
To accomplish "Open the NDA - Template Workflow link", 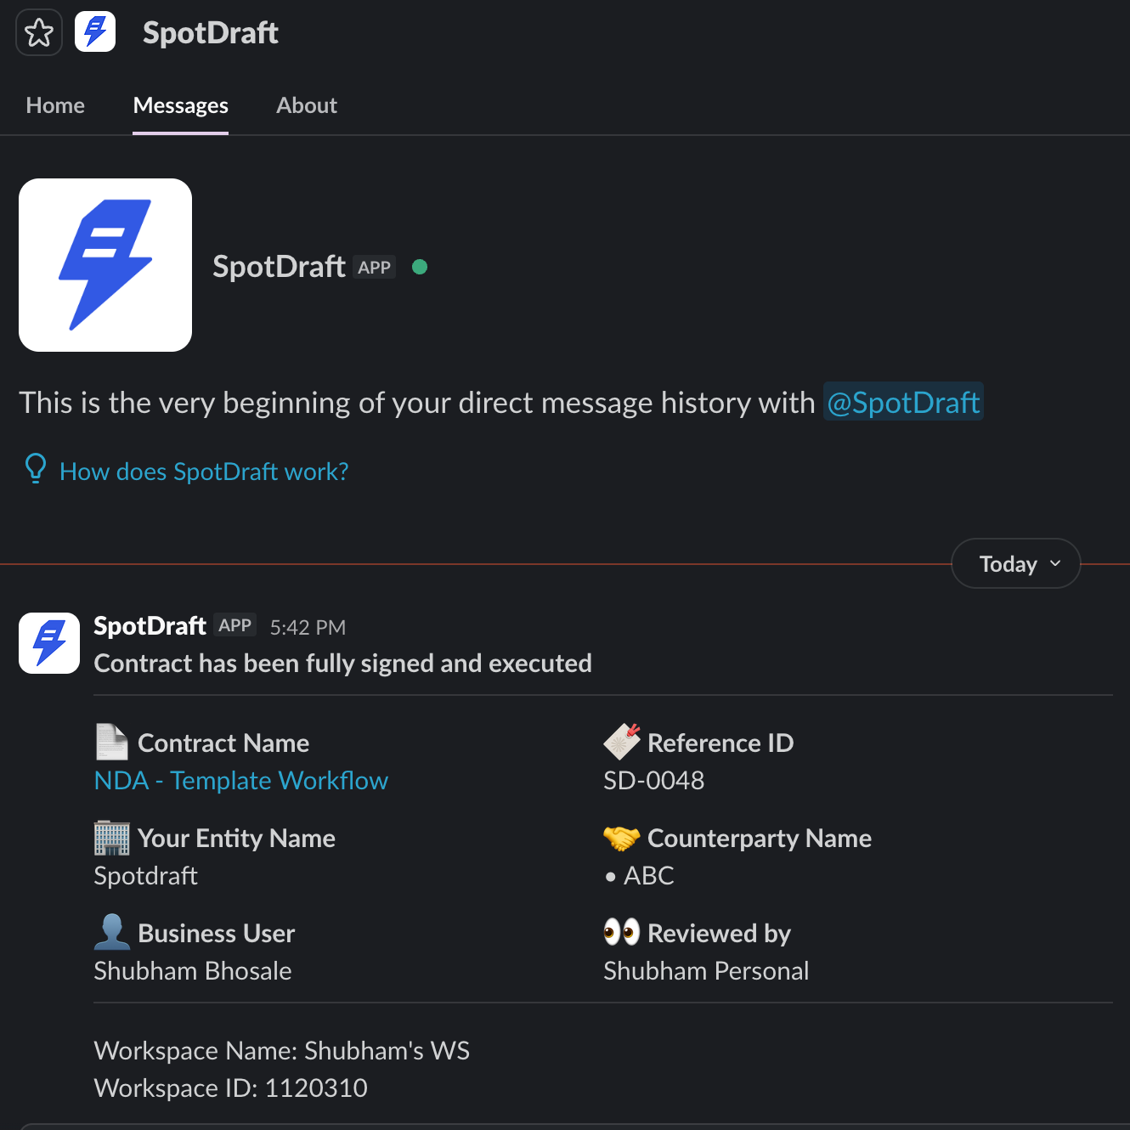I will (x=241, y=780).
